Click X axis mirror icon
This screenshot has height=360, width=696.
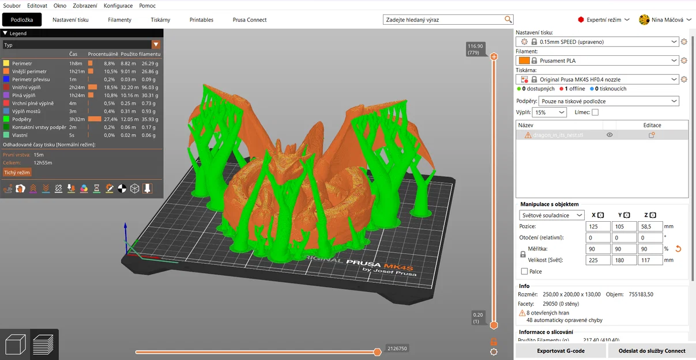pos(600,215)
